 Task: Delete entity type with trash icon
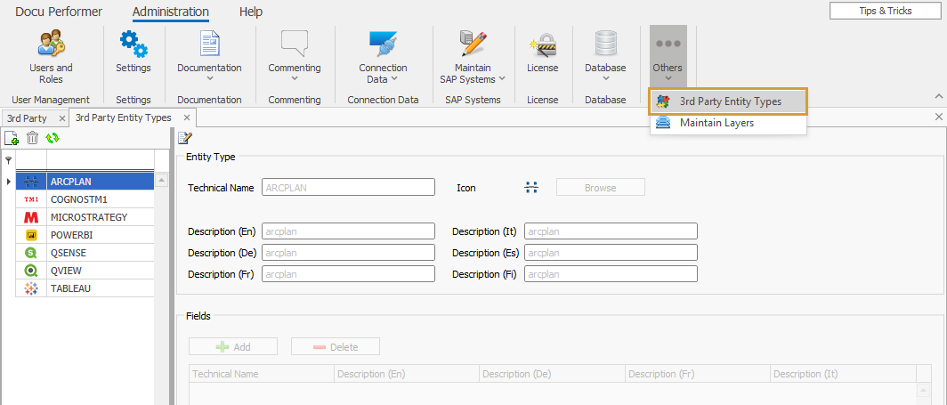pos(32,138)
